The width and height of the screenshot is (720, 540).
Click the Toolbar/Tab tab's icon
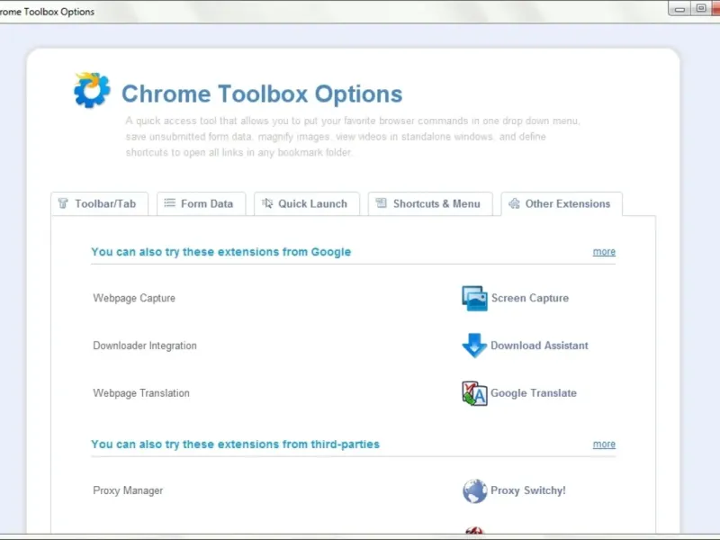coord(63,203)
